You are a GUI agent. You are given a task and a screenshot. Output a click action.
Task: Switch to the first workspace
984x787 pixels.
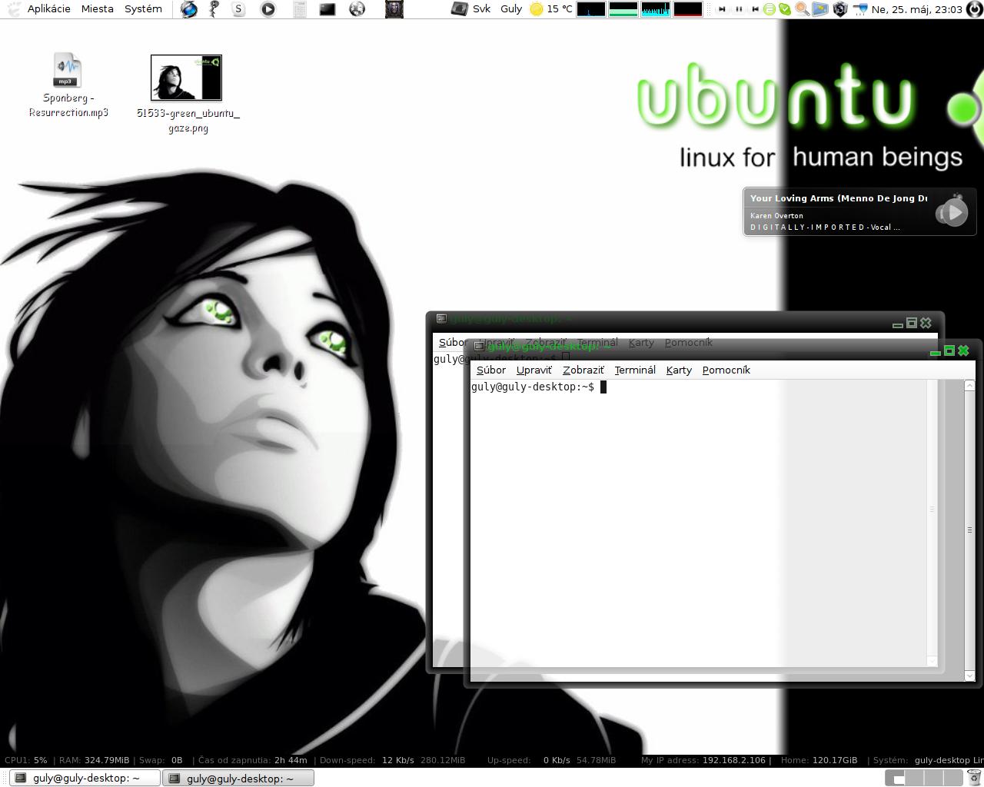click(895, 778)
